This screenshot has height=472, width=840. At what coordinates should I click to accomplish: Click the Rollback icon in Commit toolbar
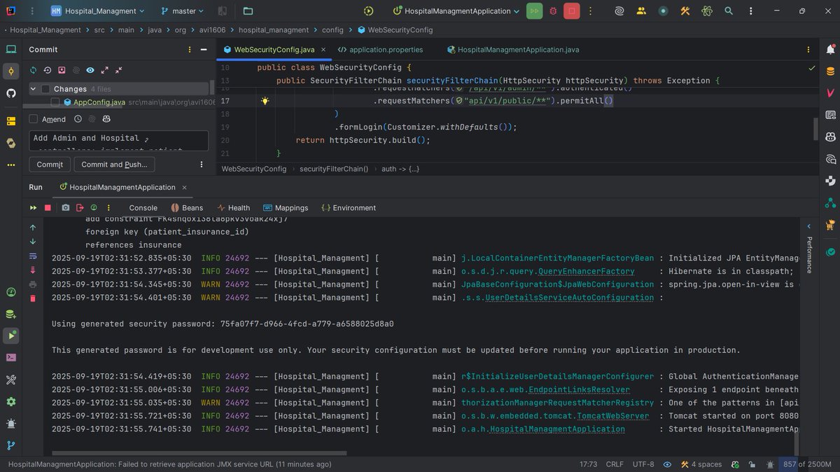(x=48, y=70)
